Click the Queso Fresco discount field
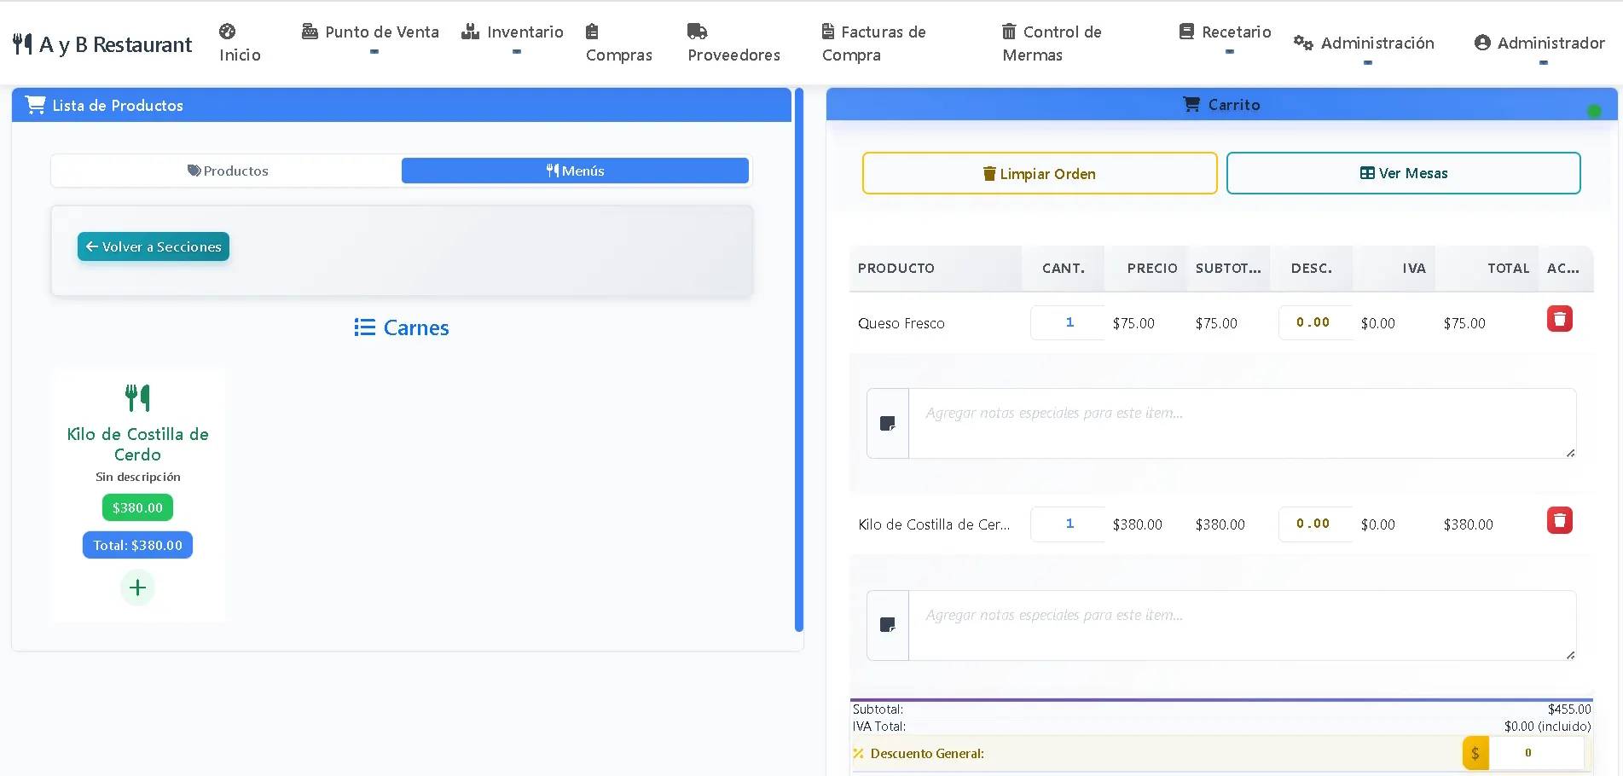Image resolution: width=1623 pixels, height=776 pixels. tap(1314, 322)
